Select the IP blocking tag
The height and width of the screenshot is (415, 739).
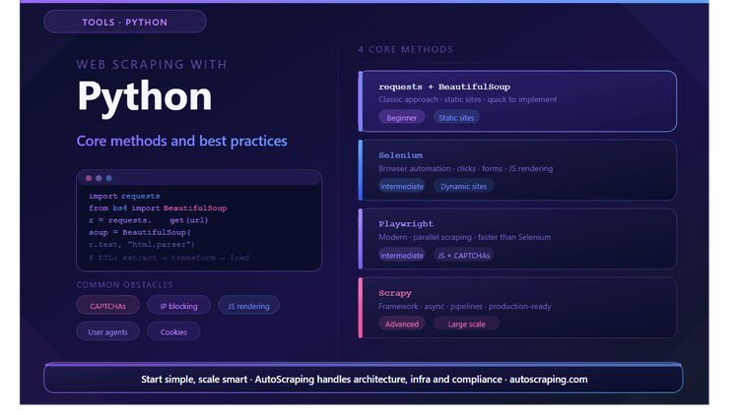[x=178, y=306]
